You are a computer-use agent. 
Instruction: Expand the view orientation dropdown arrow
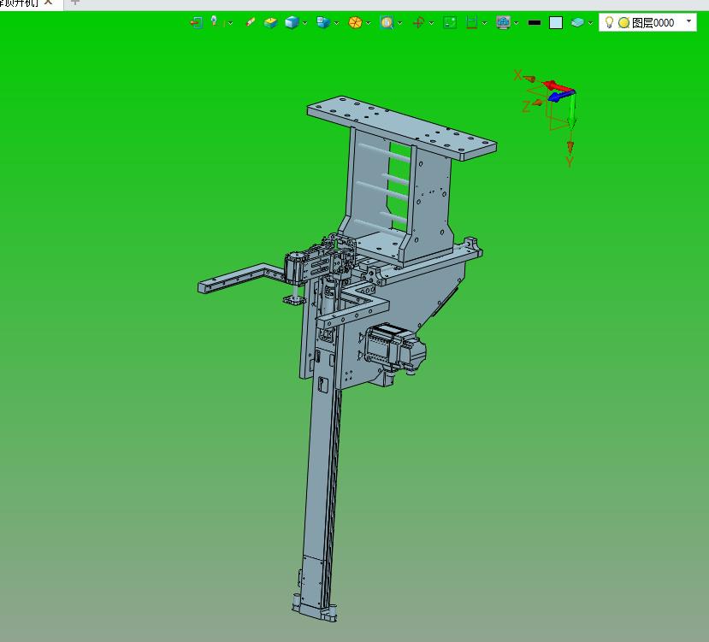click(336, 22)
